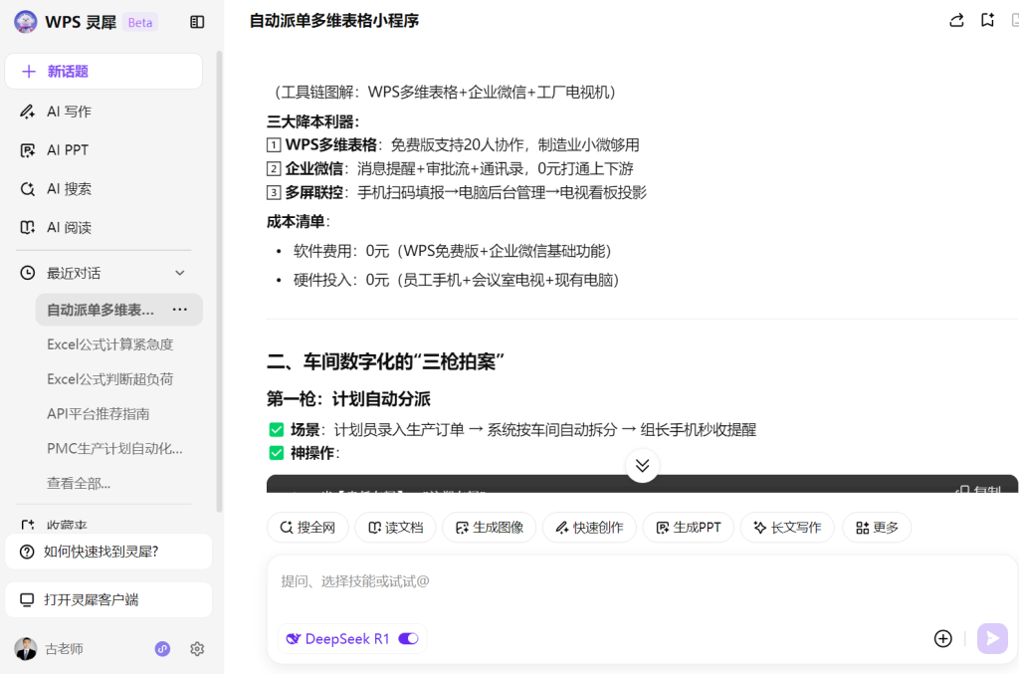Viewport: 1019px width, 674px height.
Task: Jump to bottom with double-chevron button
Action: tap(642, 465)
